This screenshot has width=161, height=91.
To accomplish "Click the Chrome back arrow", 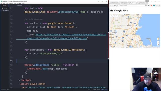I will [110, 6].
